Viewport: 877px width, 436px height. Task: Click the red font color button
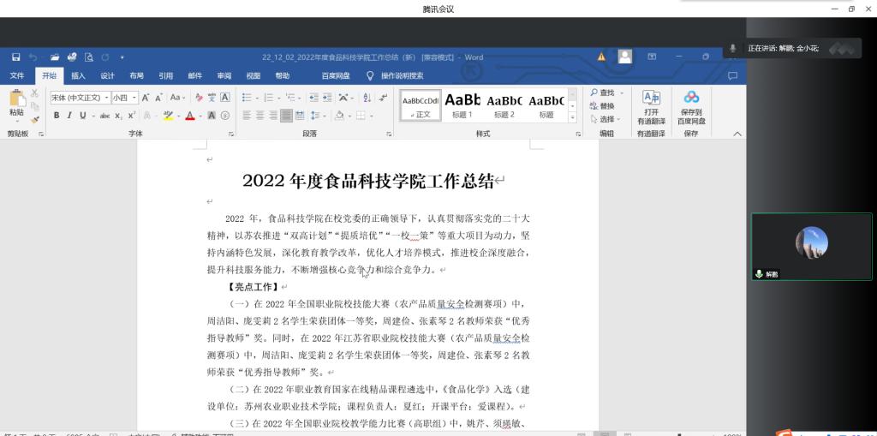189,116
